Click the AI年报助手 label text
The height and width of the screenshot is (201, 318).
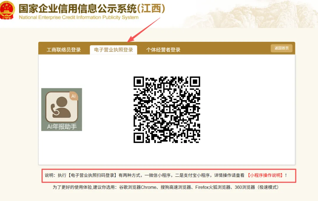point(62,127)
